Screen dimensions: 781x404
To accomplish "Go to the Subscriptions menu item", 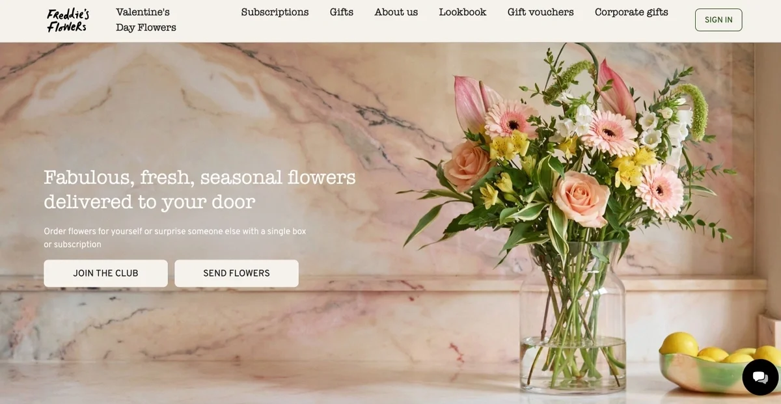I will pyautogui.click(x=275, y=12).
